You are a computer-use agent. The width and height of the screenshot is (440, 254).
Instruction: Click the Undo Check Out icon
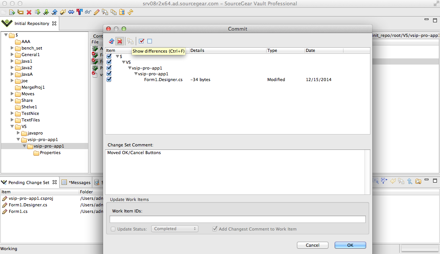(63, 12)
